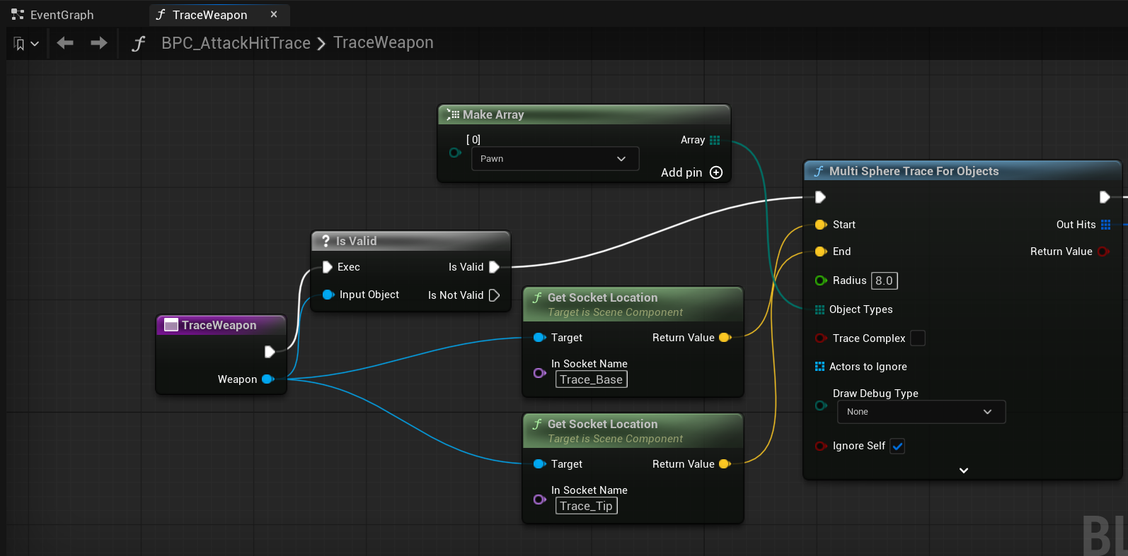Click the function icon beside breadcrumb
The image size is (1128, 556).
coord(139,44)
